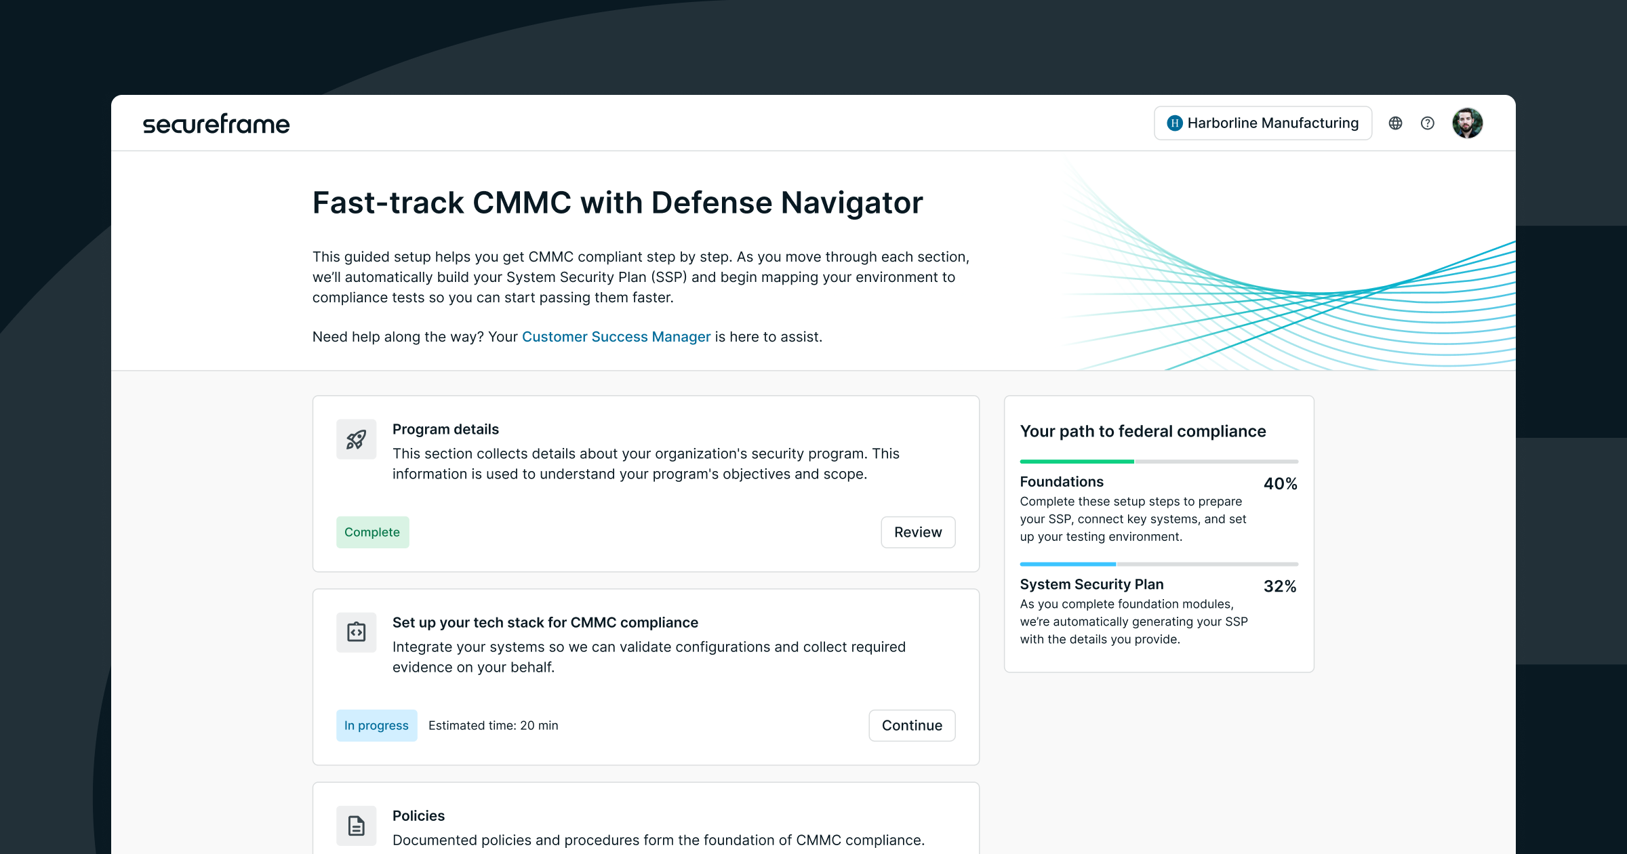
Task: Click the Complete status badge
Action: pyautogui.click(x=372, y=532)
